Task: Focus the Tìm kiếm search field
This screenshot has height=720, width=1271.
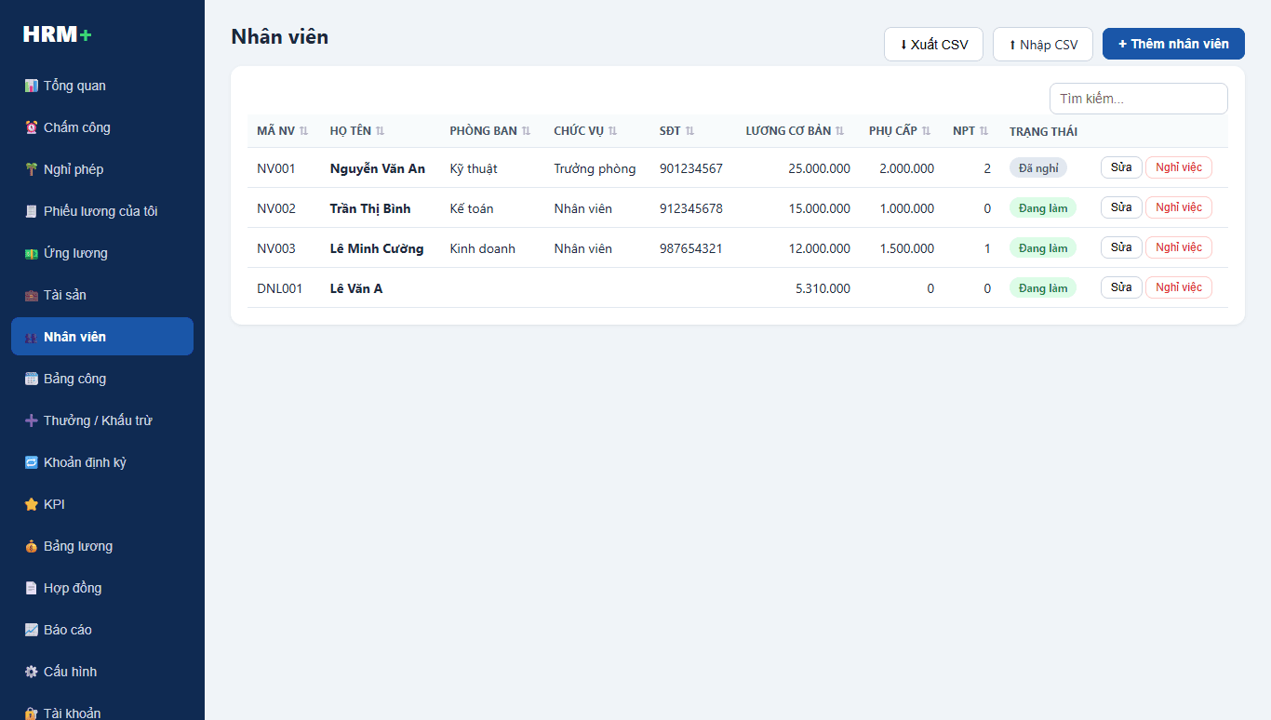Action: pyautogui.click(x=1139, y=99)
